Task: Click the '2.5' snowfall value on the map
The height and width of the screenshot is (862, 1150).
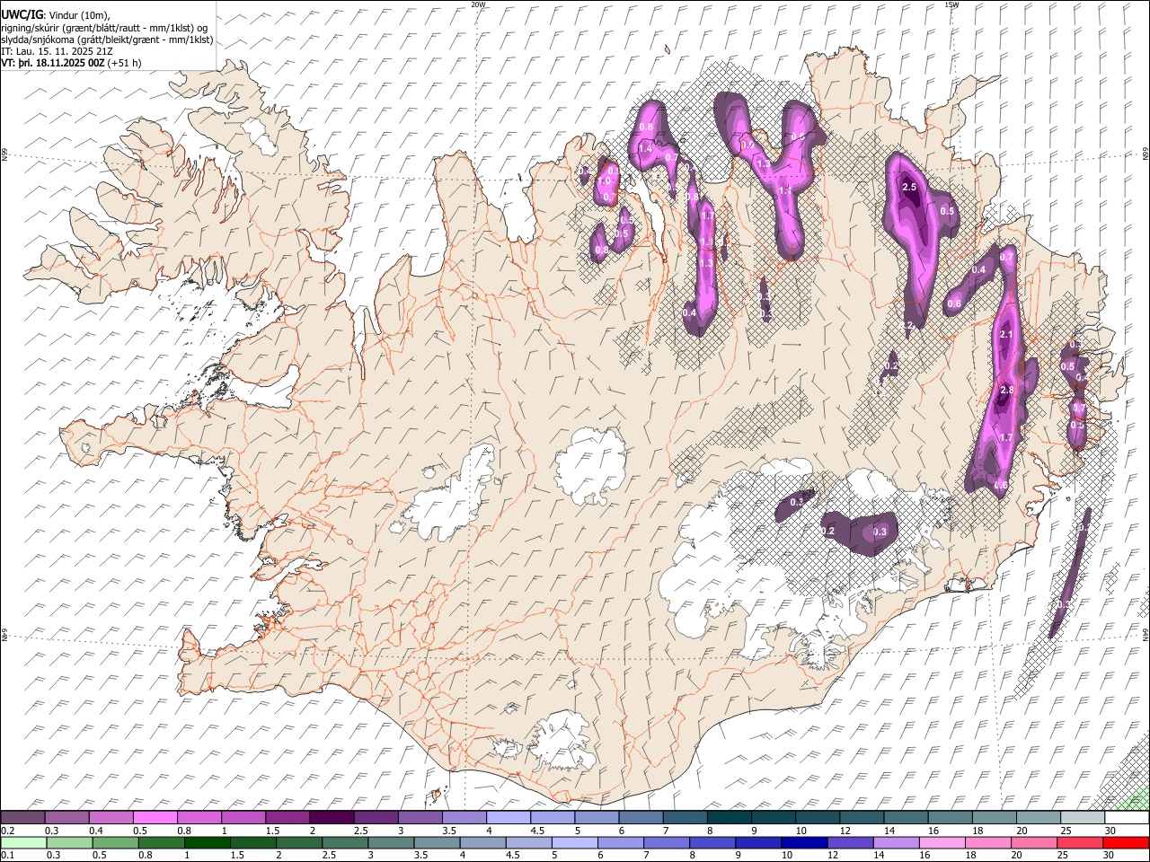Action: [x=909, y=187]
